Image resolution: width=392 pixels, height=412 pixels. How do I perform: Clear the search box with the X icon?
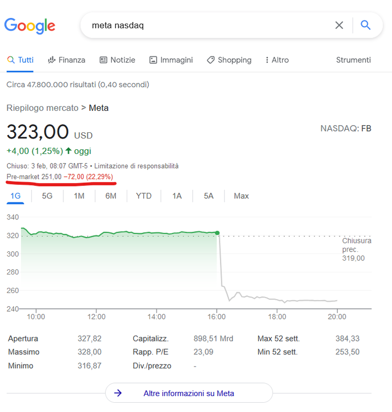tap(339, 25)
